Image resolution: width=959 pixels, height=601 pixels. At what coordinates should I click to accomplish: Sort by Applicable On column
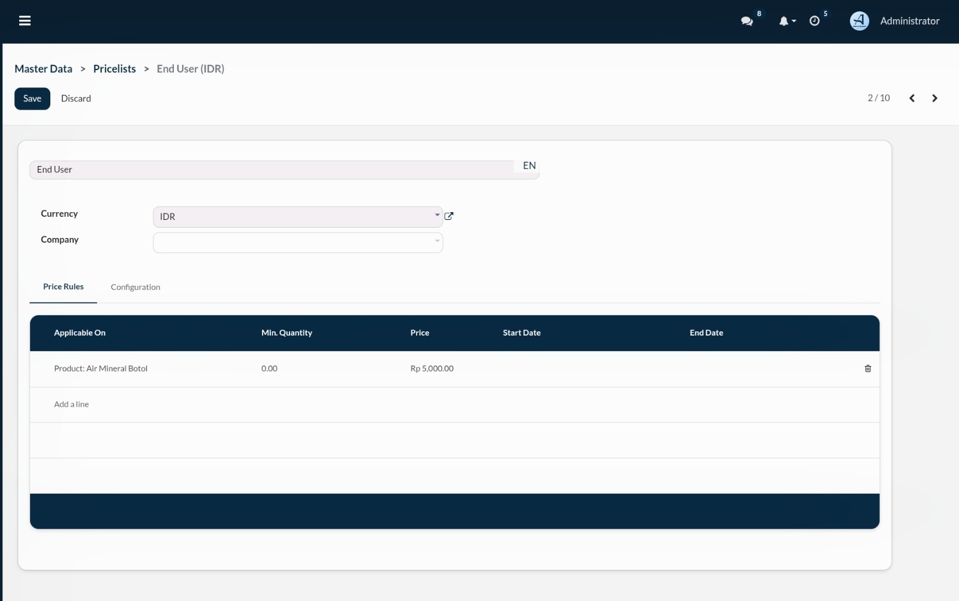(80, 333)
